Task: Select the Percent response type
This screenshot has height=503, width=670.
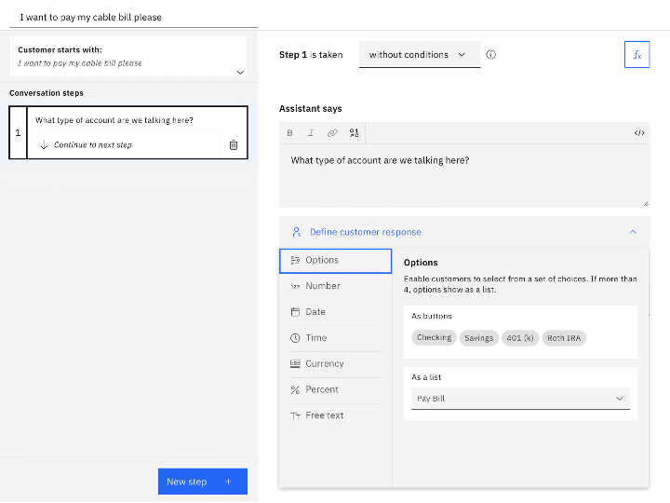Action: [335, 390]
